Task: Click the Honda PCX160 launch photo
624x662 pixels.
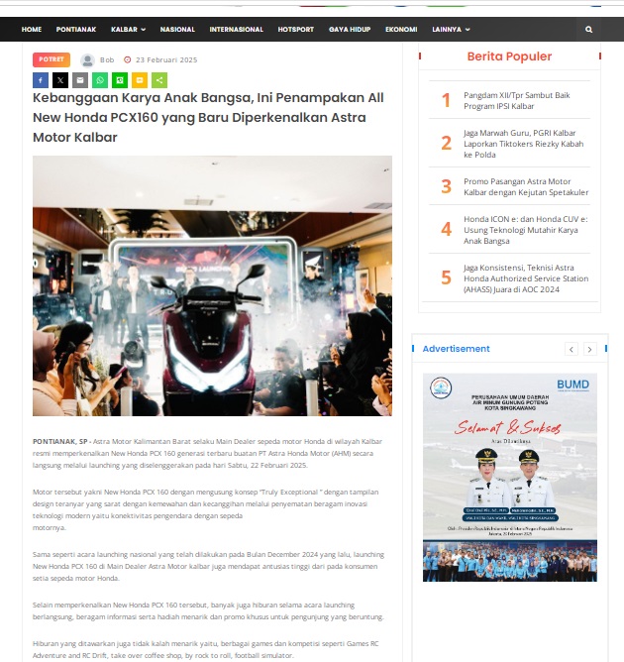Action: click(212, 285)
